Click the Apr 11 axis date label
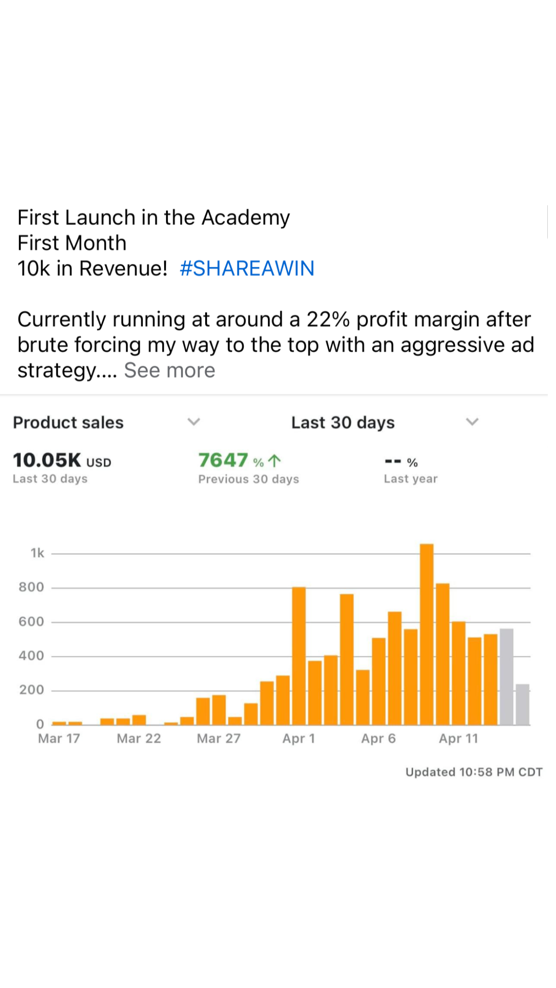Viewport: 556px width, 988px height. tap(458, 739)
